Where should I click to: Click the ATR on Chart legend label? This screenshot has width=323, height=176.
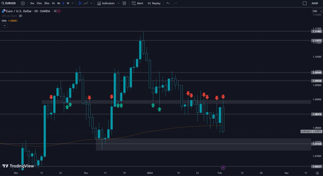pos(9,16)
